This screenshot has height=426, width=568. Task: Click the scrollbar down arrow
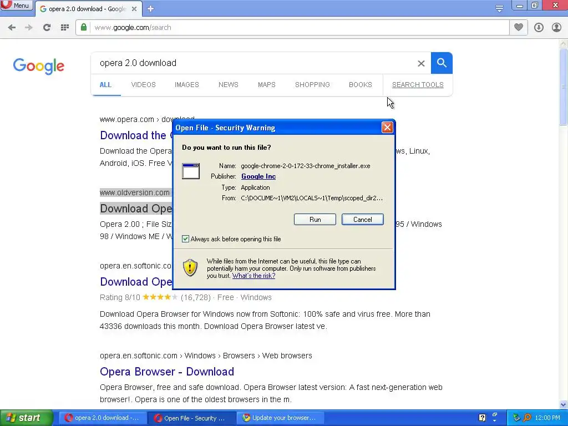(564, 404)
